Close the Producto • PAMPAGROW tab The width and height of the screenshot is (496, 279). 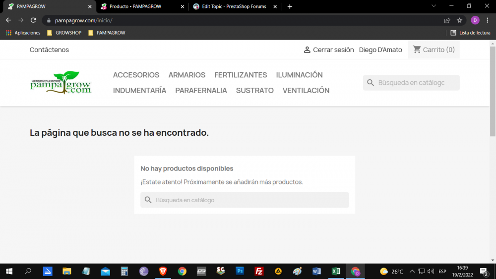click(183, 6)
